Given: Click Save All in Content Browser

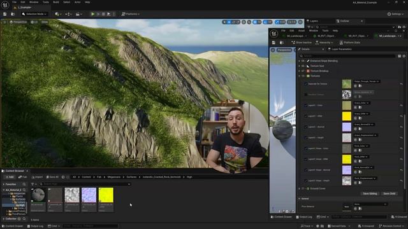Looking at the screenshot, I should pos(52,177).
